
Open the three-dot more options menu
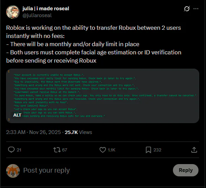click(196, 9)
